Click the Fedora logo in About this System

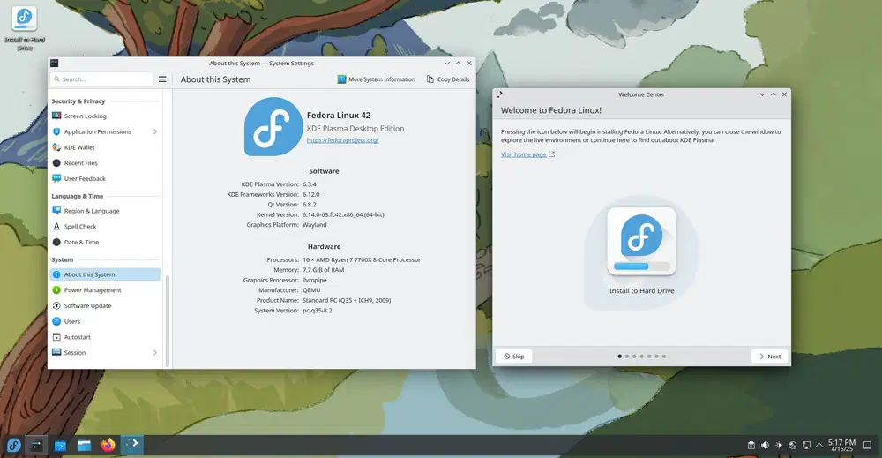(x=273, y=126)
